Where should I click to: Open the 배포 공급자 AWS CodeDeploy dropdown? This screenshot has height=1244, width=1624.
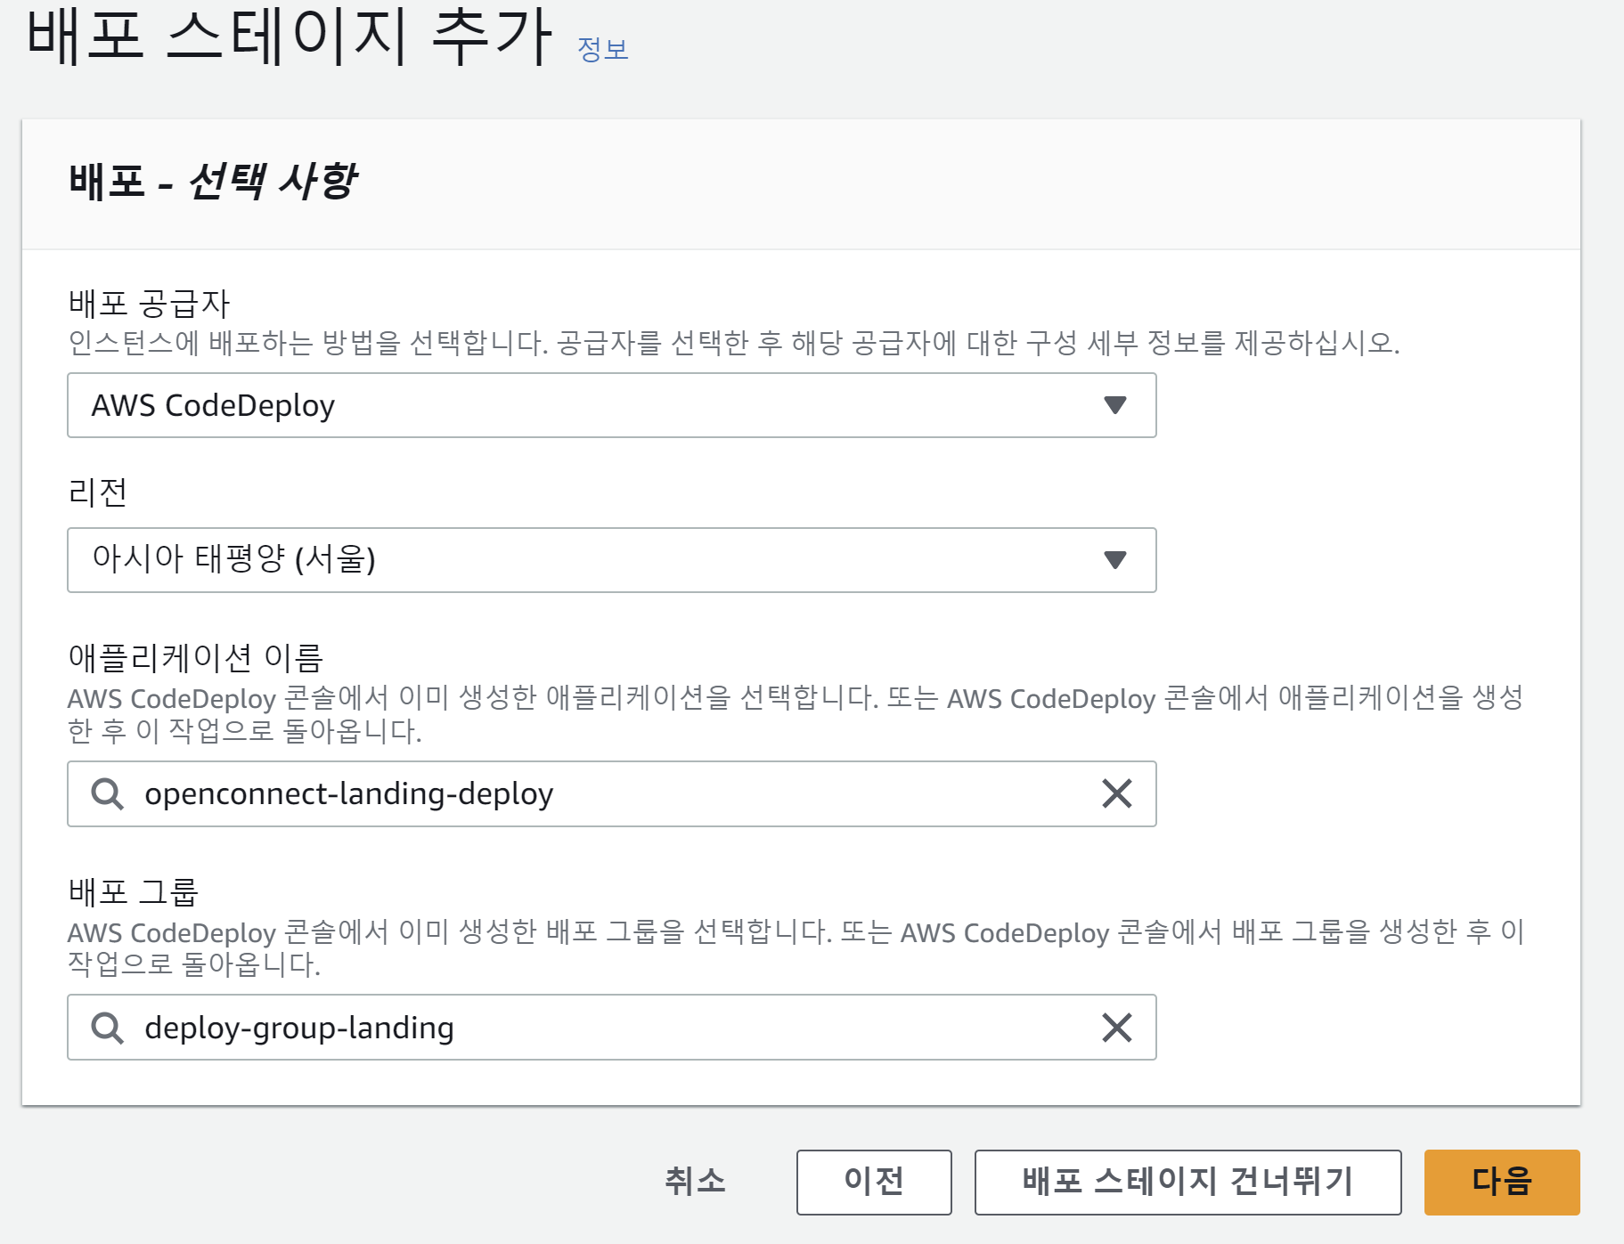pos(611,405)
